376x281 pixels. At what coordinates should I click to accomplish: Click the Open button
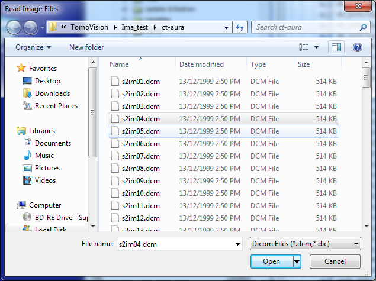click(x=271, y=261)
